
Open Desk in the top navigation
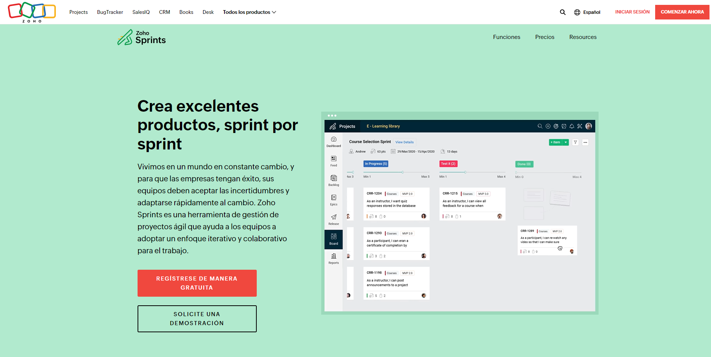point(208,12)
